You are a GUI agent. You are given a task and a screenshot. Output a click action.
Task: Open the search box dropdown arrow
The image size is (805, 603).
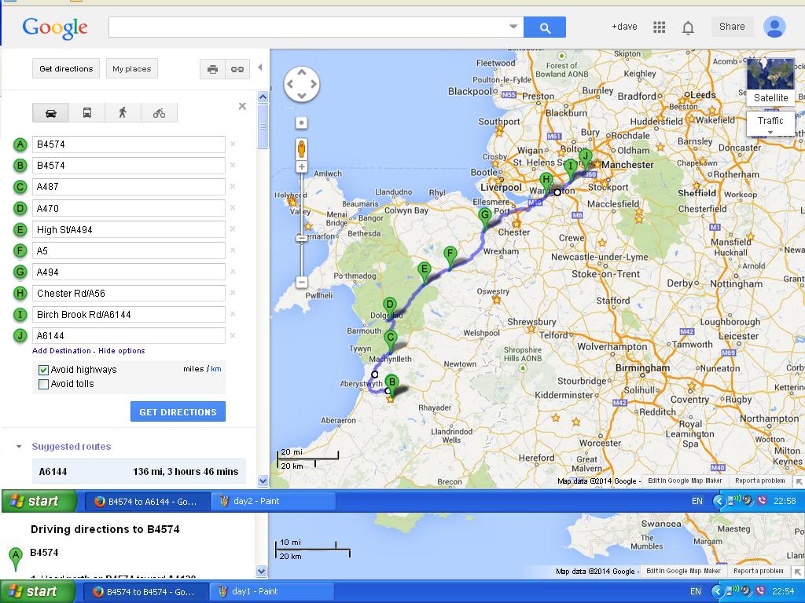[513, 27]
